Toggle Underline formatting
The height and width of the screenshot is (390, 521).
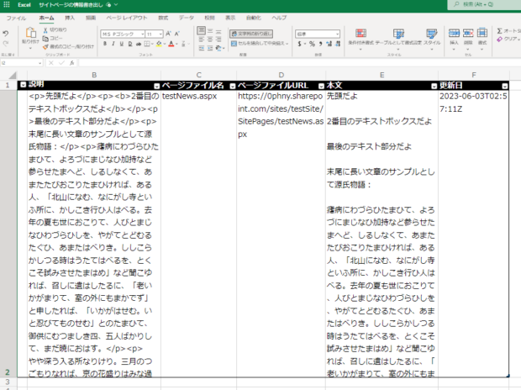122,44
